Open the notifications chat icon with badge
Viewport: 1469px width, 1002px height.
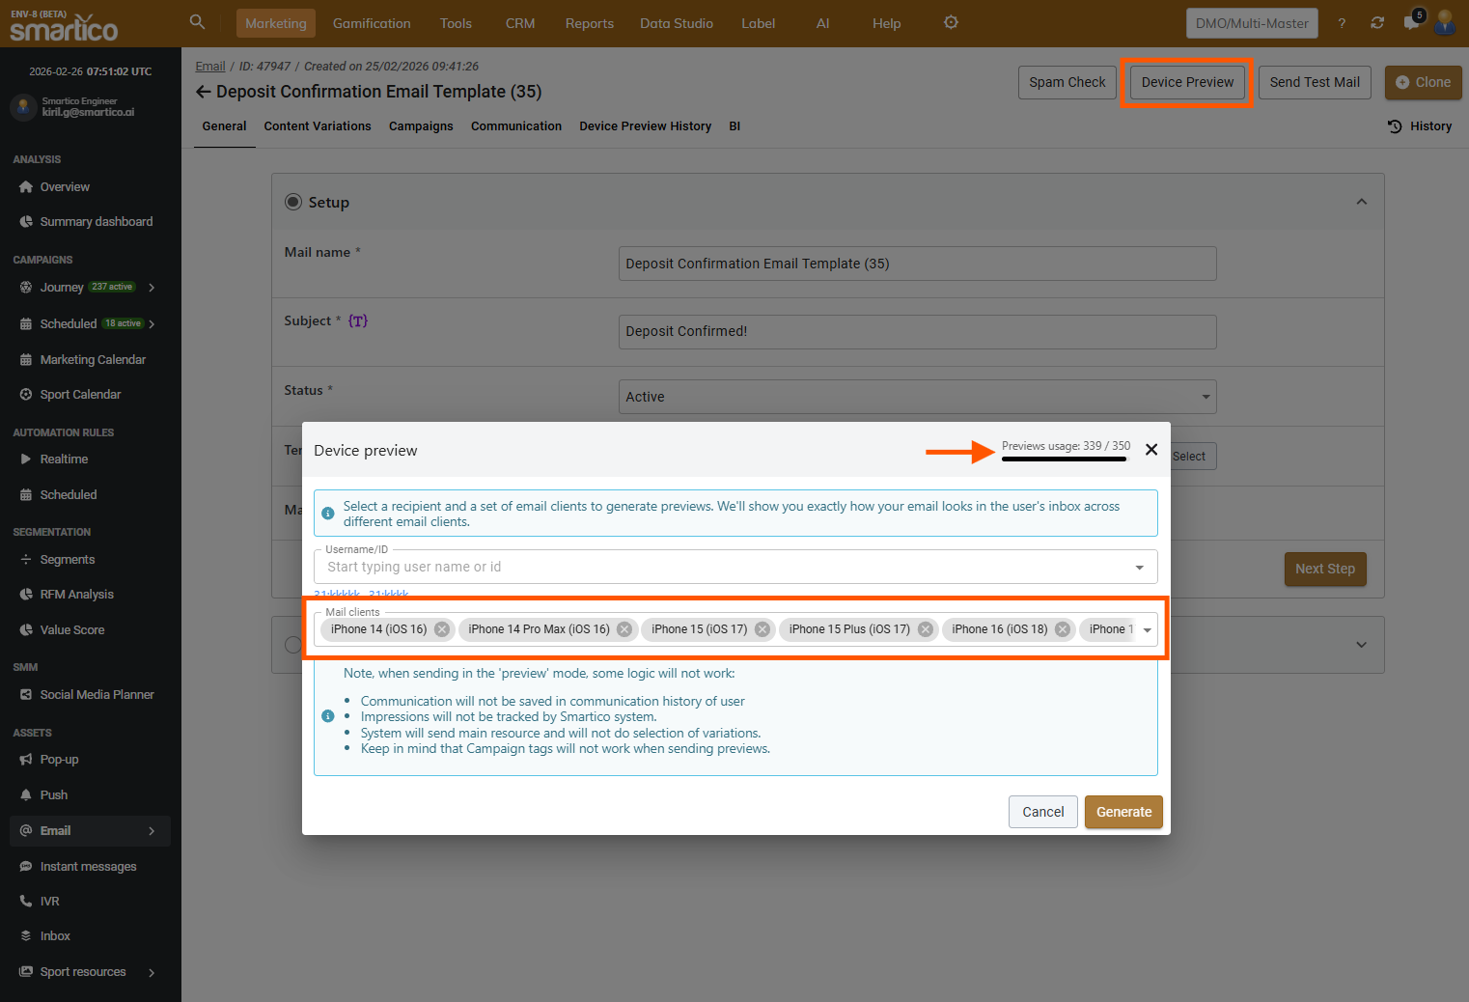(x=1411, y=23)
